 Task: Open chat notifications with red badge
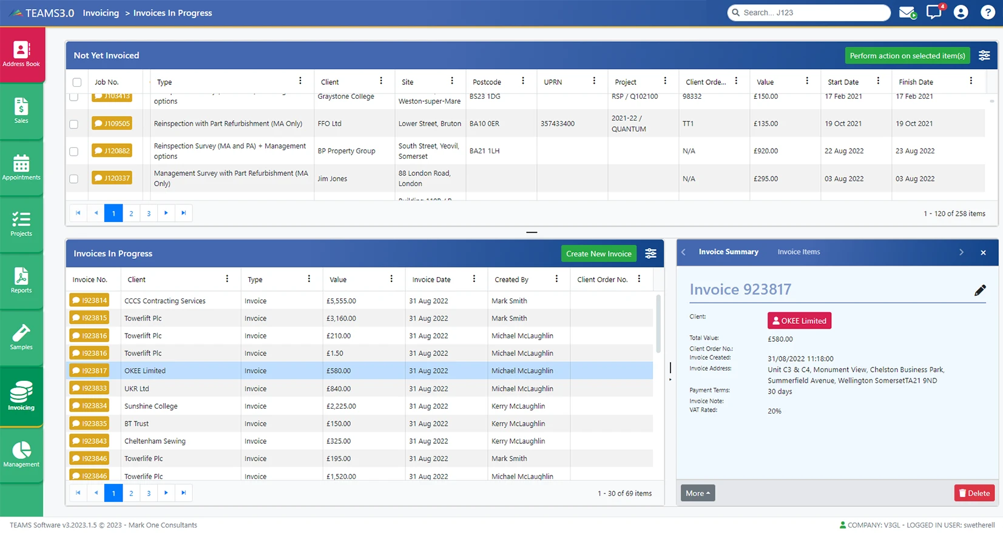[x=934, y=12]
